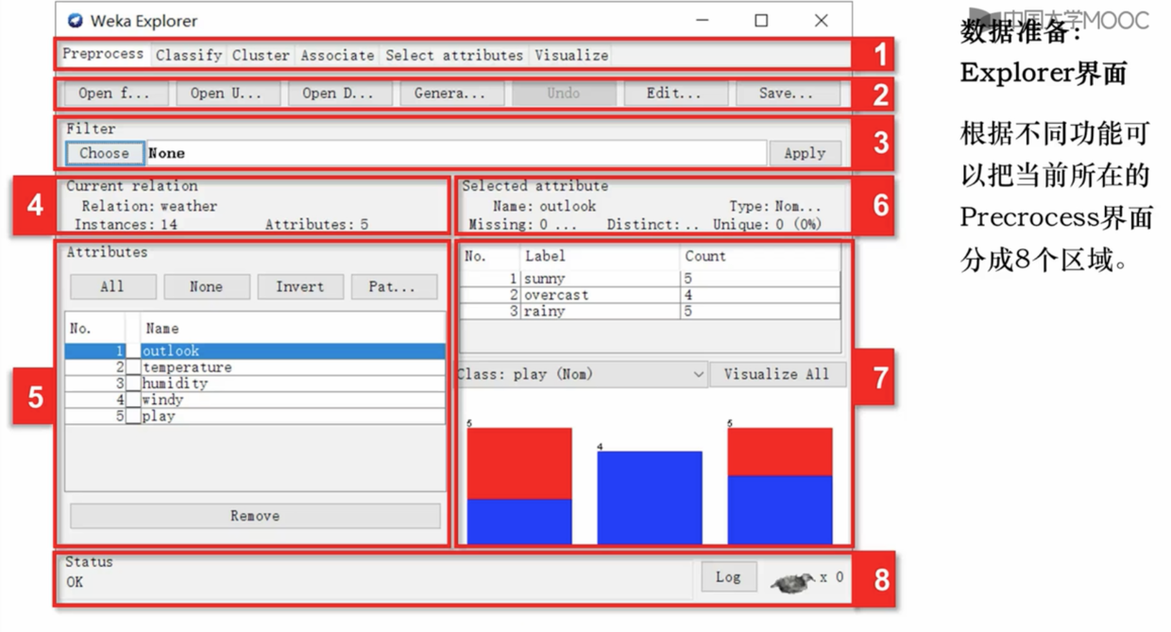The width and height of the screenshot is (1171, 632).
Task: Tick the temperature attribute checkbox
Action: (133, 367)
